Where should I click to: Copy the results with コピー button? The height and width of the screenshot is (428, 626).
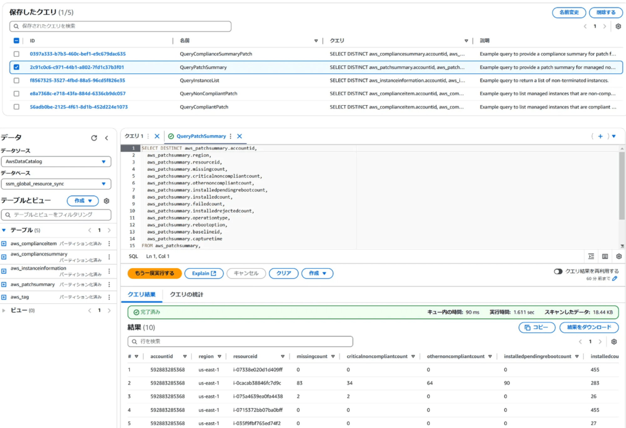click(537, 327)
